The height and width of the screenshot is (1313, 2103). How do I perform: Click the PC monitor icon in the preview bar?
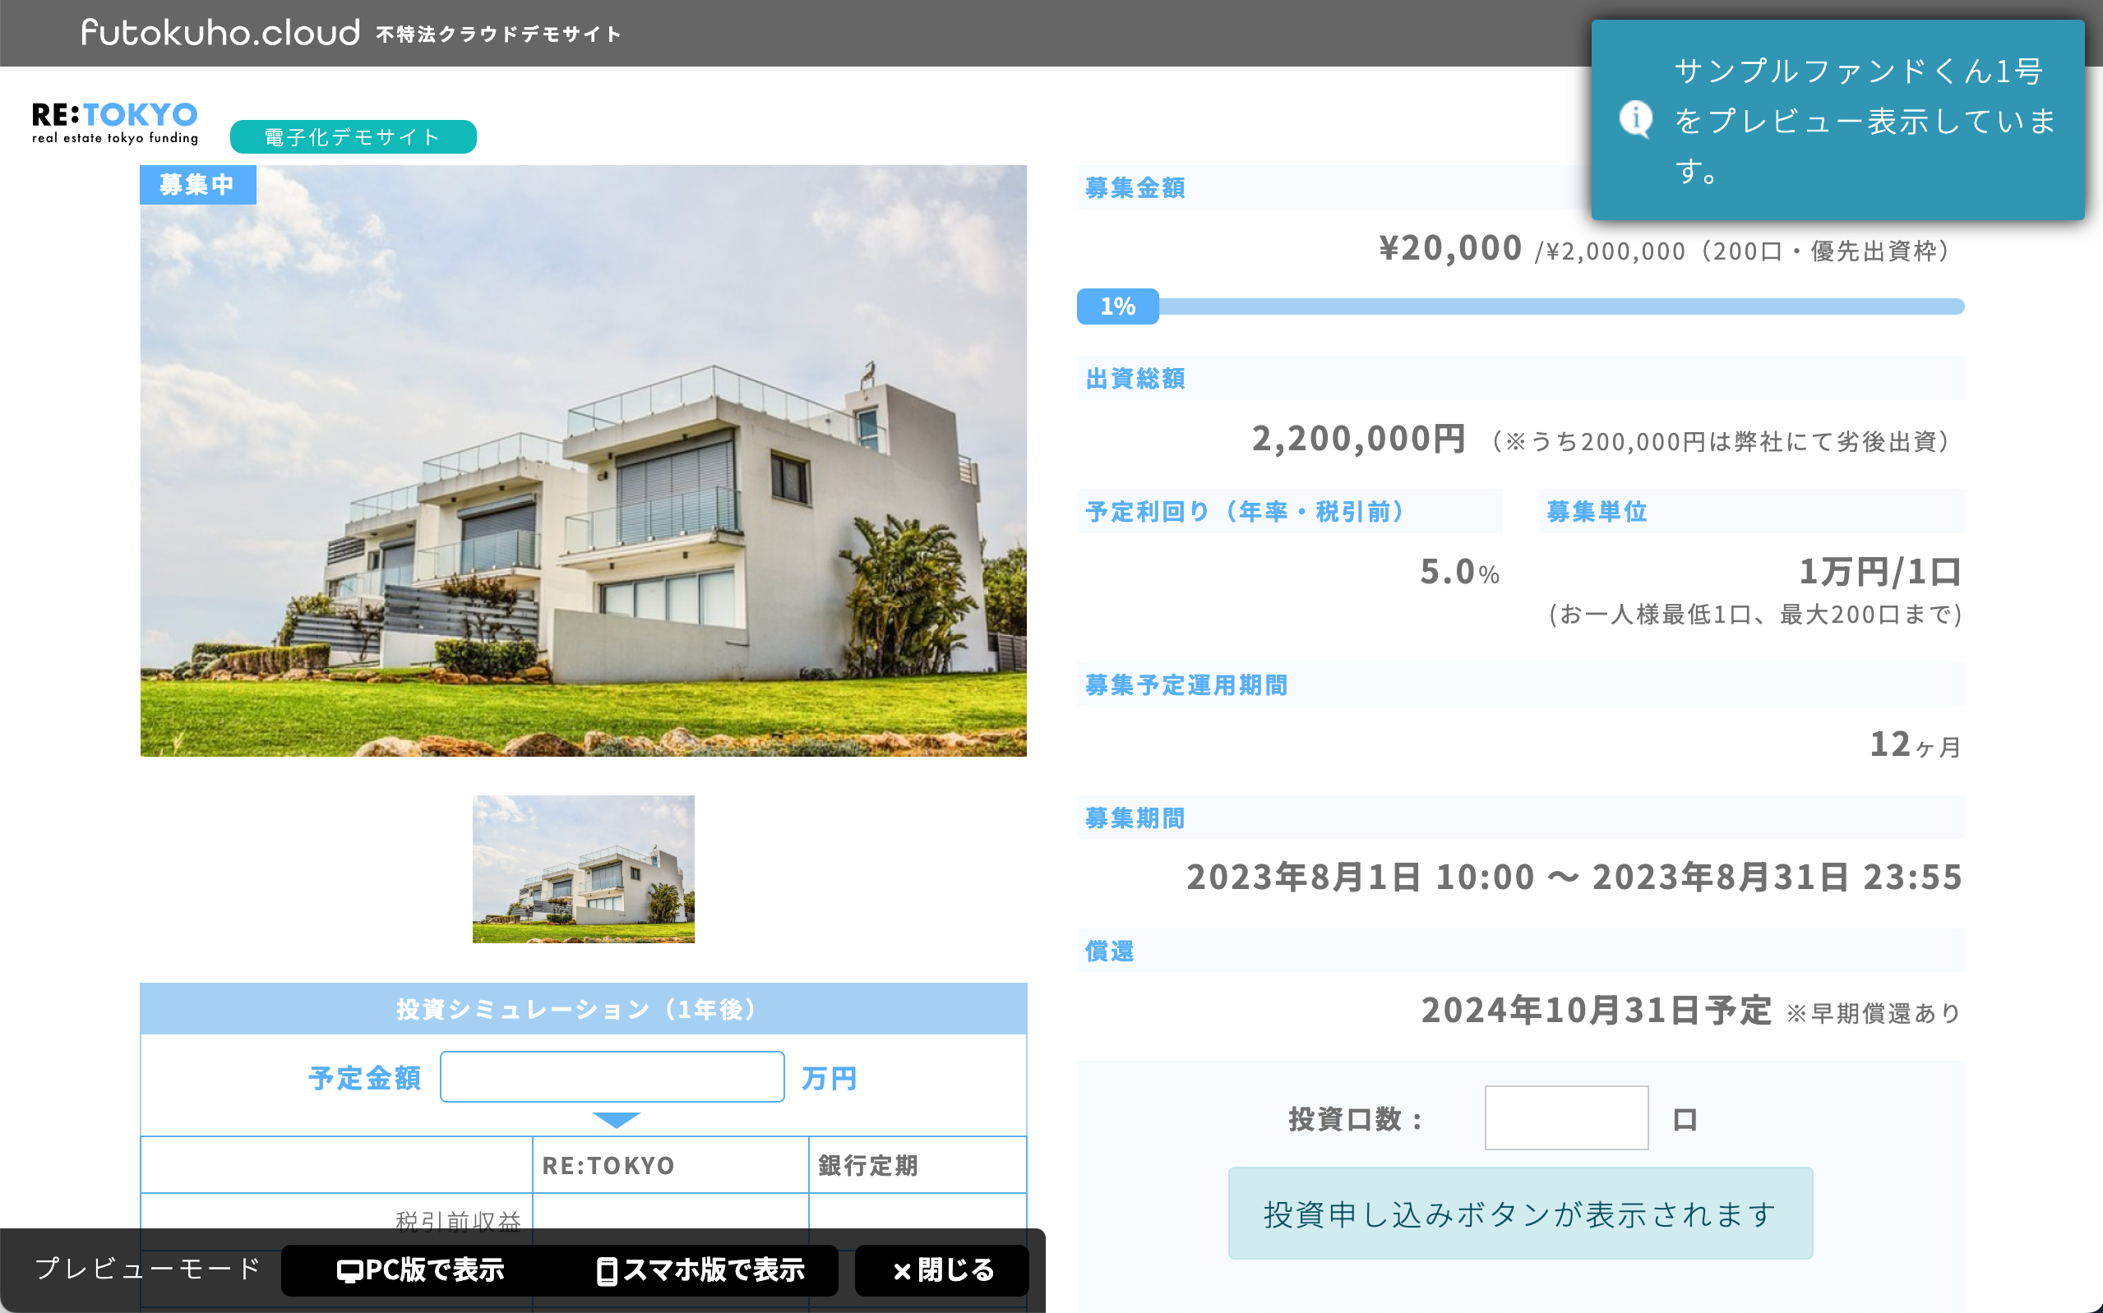[349, 1271]
